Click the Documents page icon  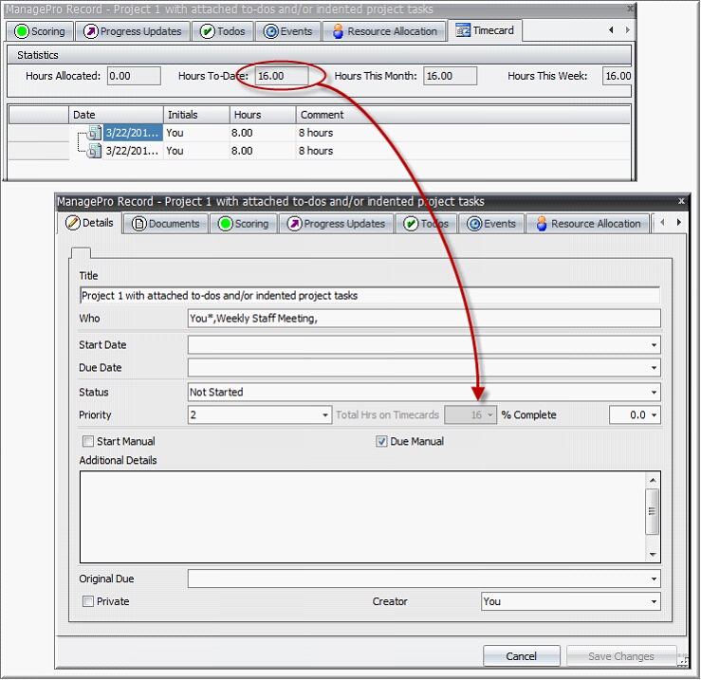pos(139,224)
